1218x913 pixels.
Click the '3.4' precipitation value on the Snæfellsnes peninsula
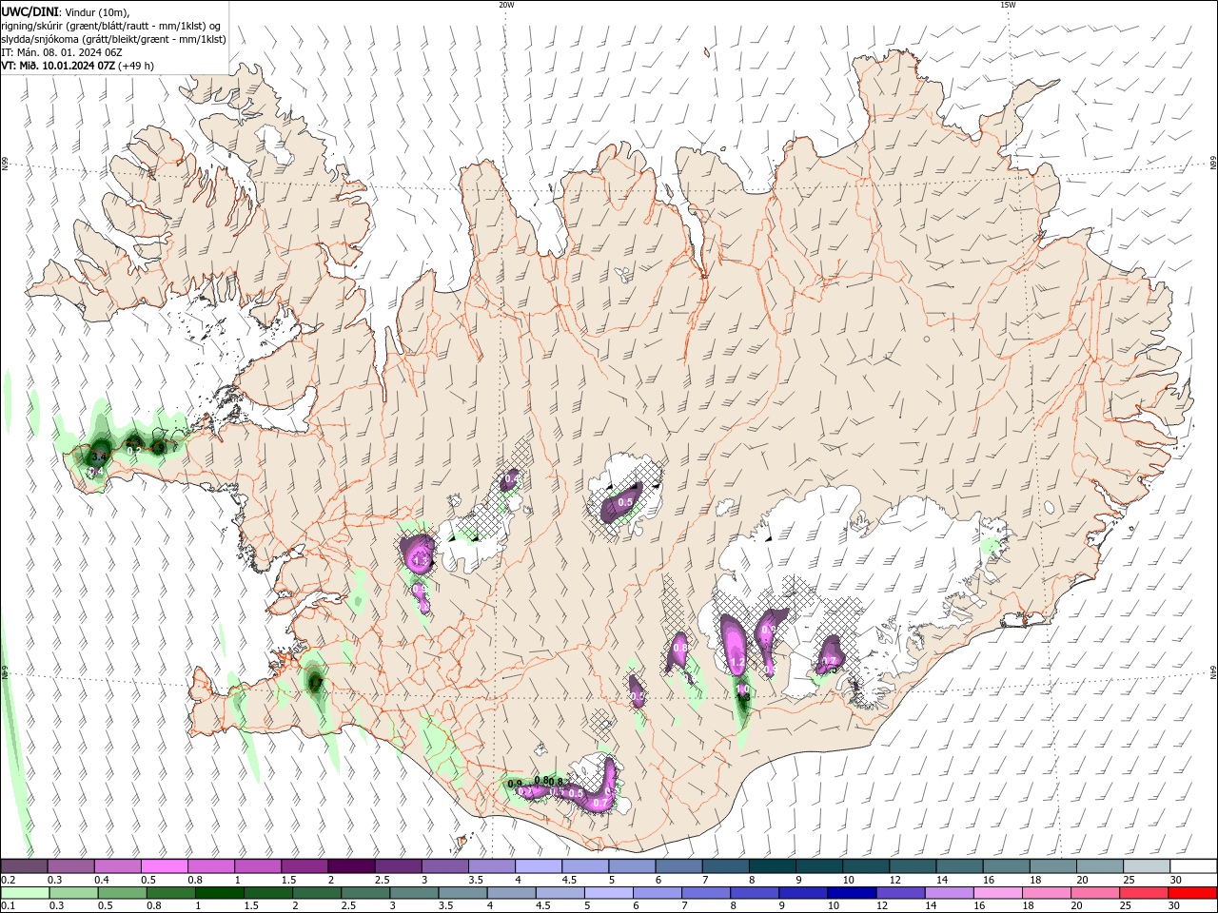[97, 458]
